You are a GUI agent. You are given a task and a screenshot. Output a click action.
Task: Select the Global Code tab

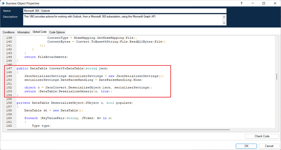39,32
